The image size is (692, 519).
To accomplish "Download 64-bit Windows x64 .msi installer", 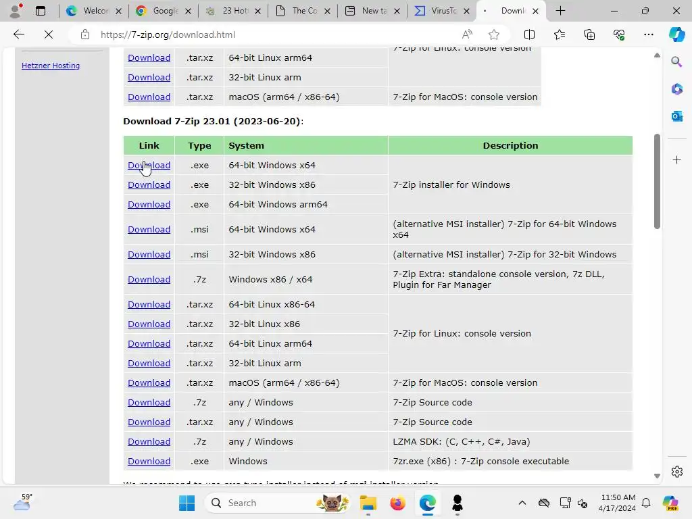I will [149, 229].
